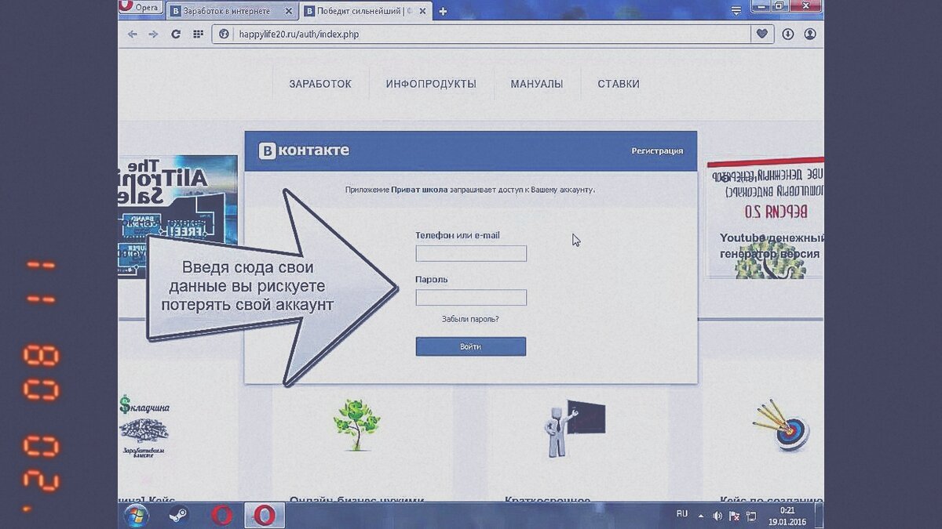
Task: Open Steam from the taskbar
Action: point(179,515)
